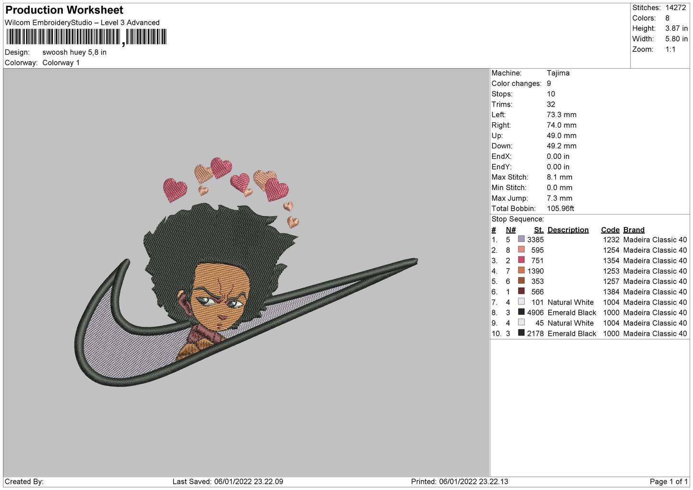The image size is (693, 490).
Task: Click the design name 'swoosh huey 5,8 in'
Action: point(74,52)
